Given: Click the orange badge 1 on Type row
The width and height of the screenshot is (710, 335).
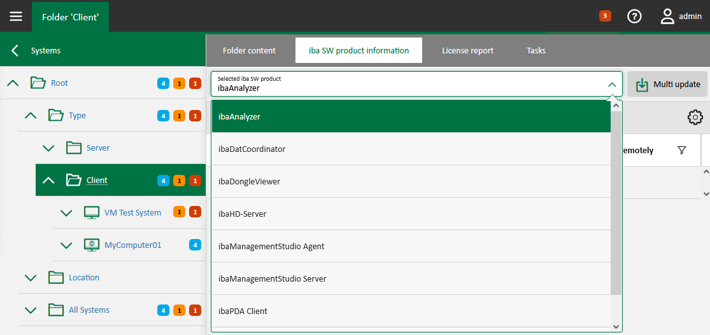Looking at the screenshot, I should click(x=180, y=116).
